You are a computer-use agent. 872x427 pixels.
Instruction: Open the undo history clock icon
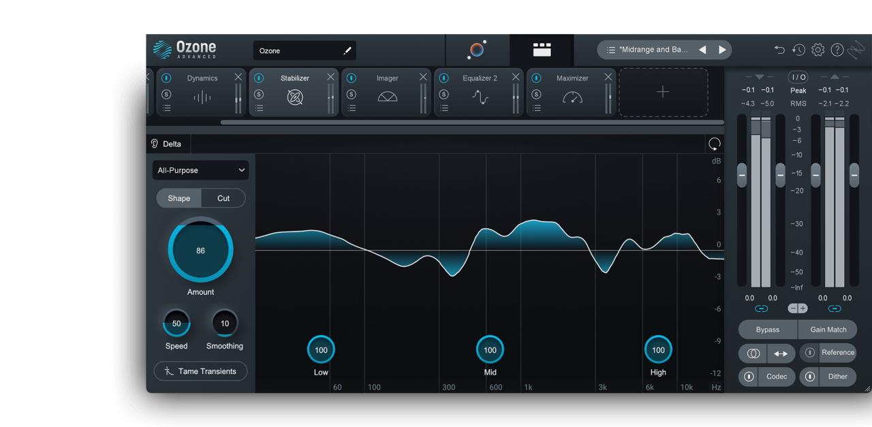pos(798,50)
